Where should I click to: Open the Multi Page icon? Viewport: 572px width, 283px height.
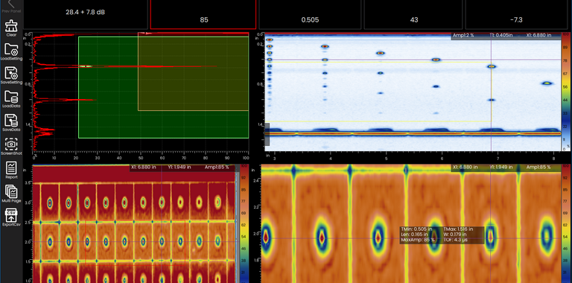(11, 191)
